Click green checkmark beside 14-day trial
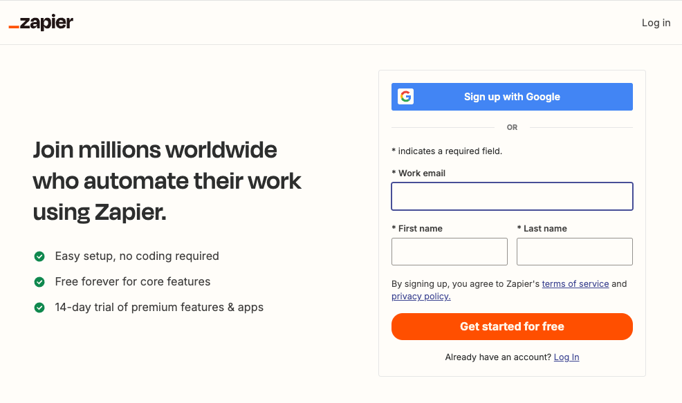Screen dimensions: 682x403 click(39, 308)
